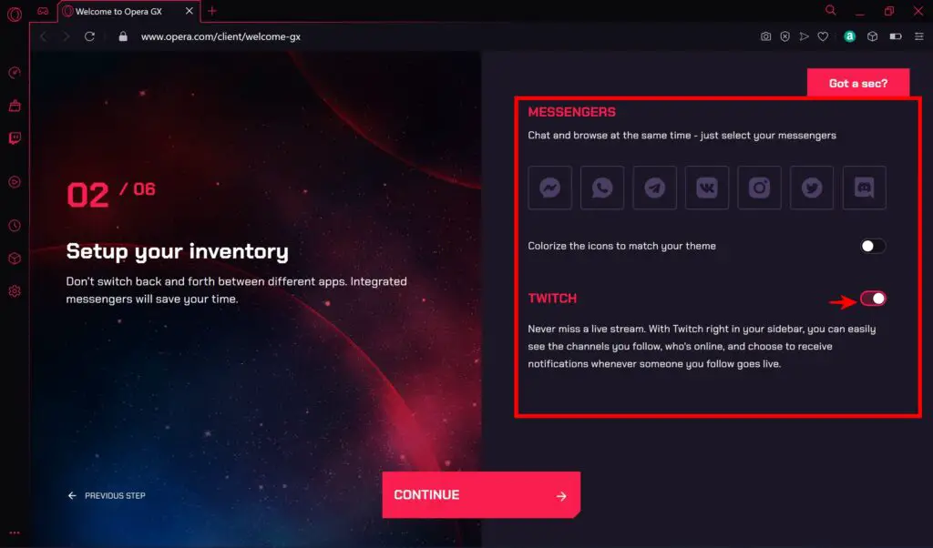The image size is (933, 548).
Task: Click the CONTINUE button
Action: click(x=481, y=494)
